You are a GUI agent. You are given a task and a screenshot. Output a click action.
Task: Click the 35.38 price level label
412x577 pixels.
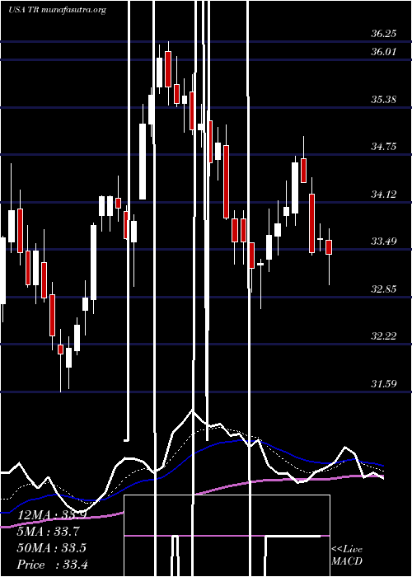point(383,100)
